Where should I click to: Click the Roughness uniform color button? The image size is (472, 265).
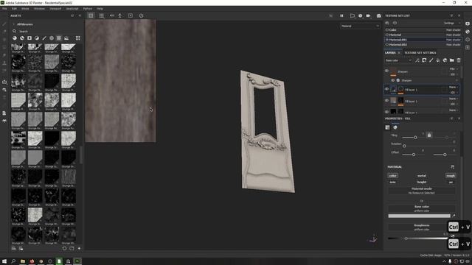tap(421, 227)
